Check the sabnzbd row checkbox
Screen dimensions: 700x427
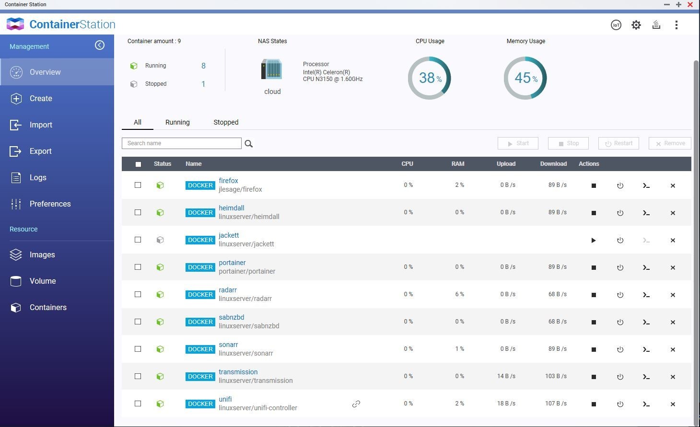click(x=138, y=322)
